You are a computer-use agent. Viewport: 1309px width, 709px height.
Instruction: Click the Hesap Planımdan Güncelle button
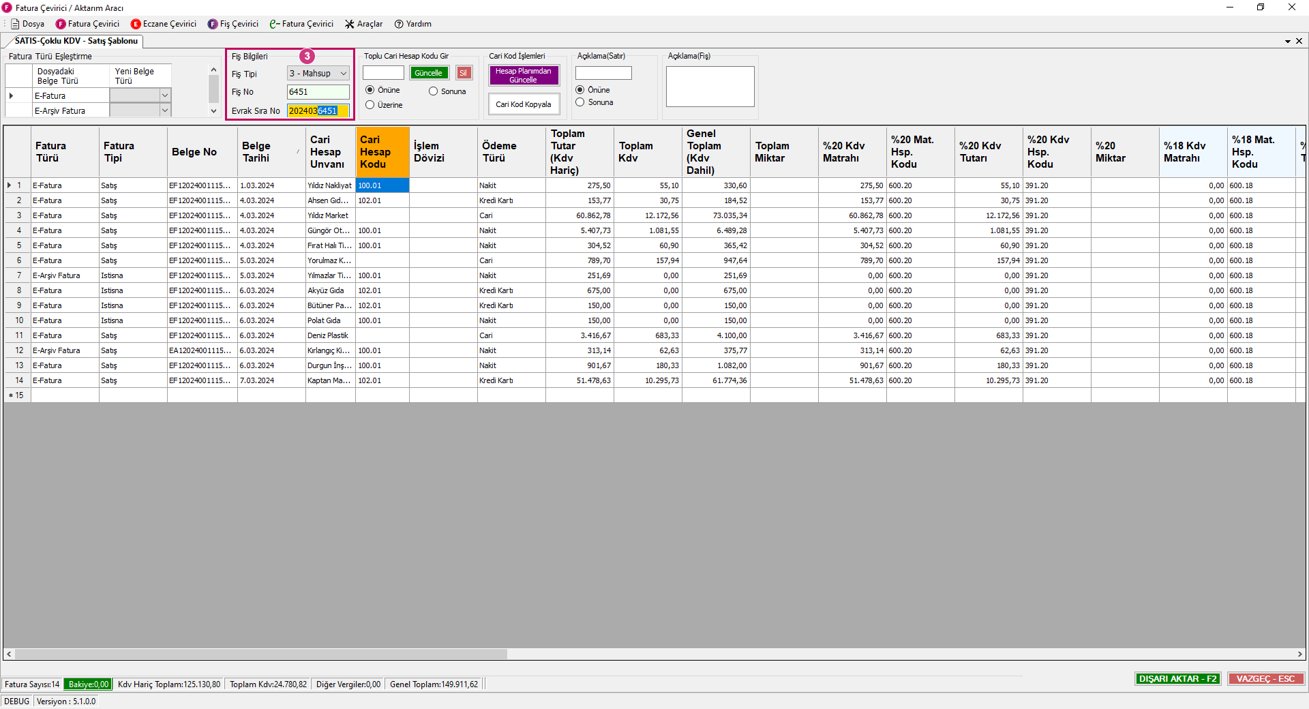coord(523,75)
